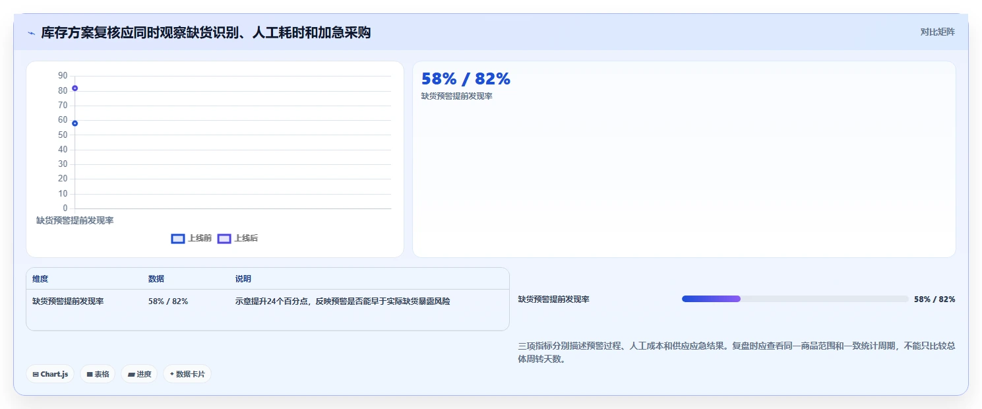Click the progress row label 缺货预警提前发现率
Screen dimensions: 982x409
click(554, 299)
